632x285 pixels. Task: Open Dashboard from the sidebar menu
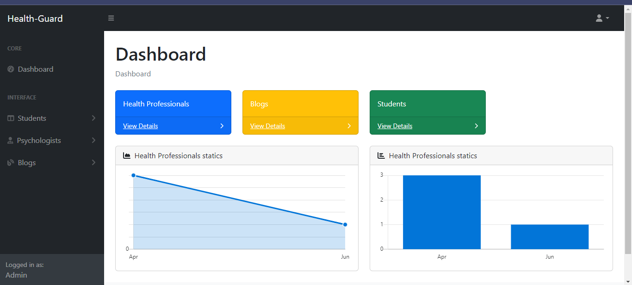pyautogui.click(x=36, y=69)
